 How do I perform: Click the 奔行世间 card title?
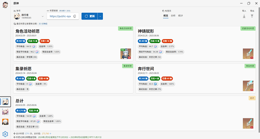pyautogui.click(x=146, y=69)
